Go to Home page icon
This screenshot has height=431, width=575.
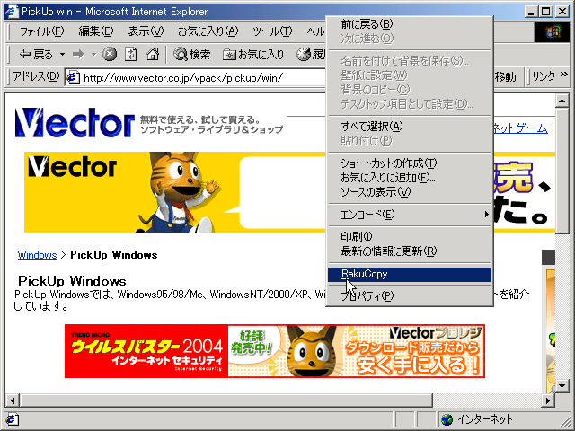pyautogui.click(x=153, y=55)
